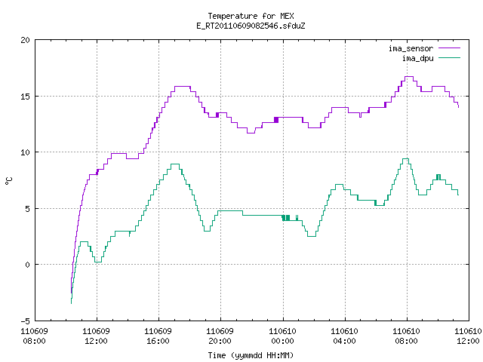Click the x-axis label 110609 08:00

(35, 336)
